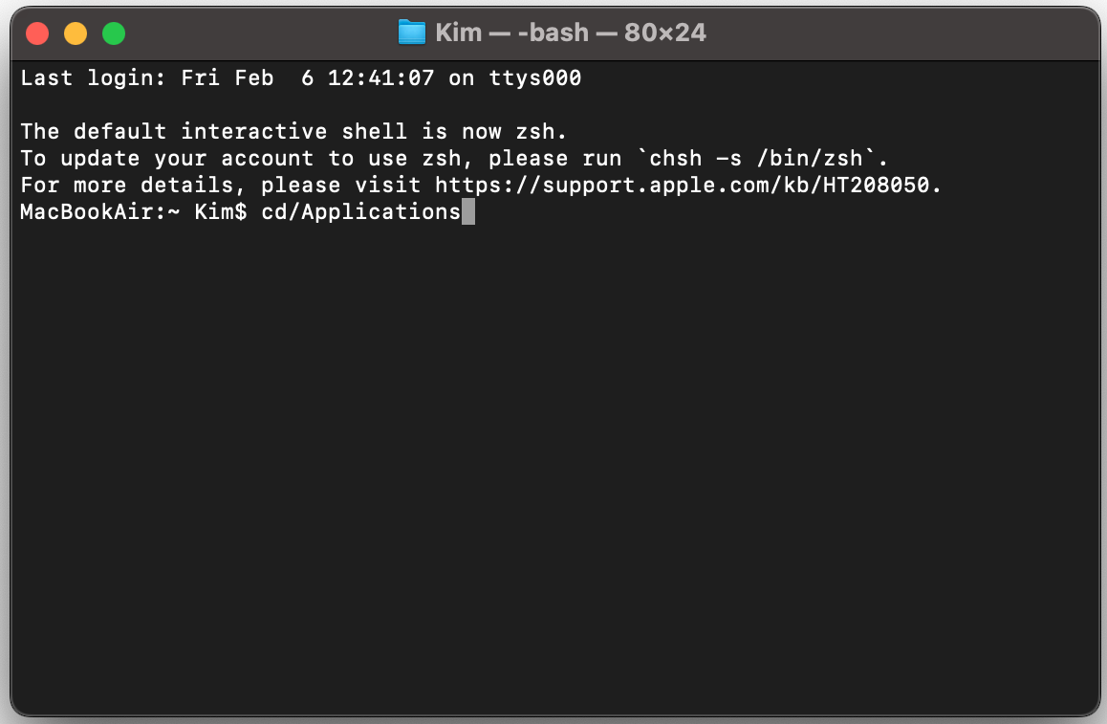Zoom the window using the green button
This screenshot has height=724, width=1107.
tap(114, 34)
